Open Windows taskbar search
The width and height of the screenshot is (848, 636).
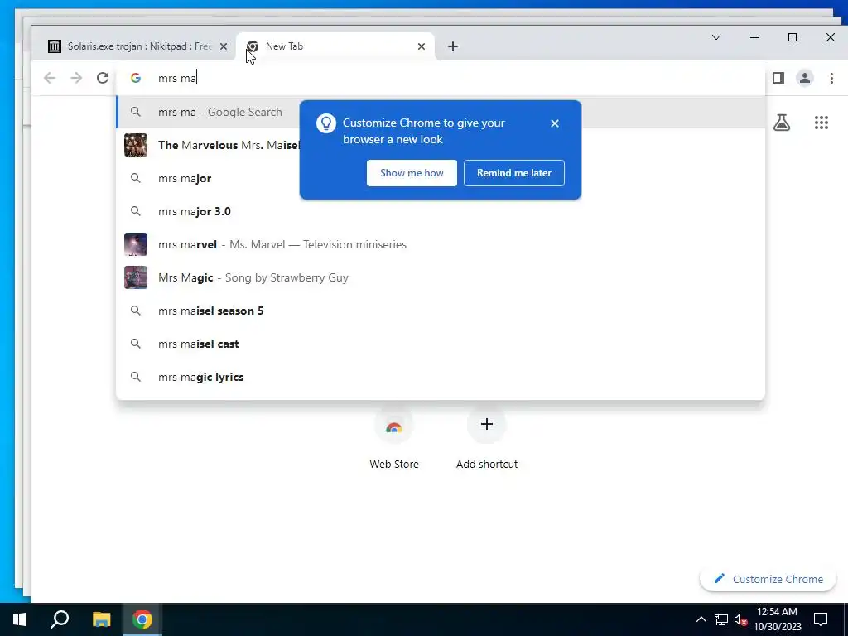coord(60,619)
